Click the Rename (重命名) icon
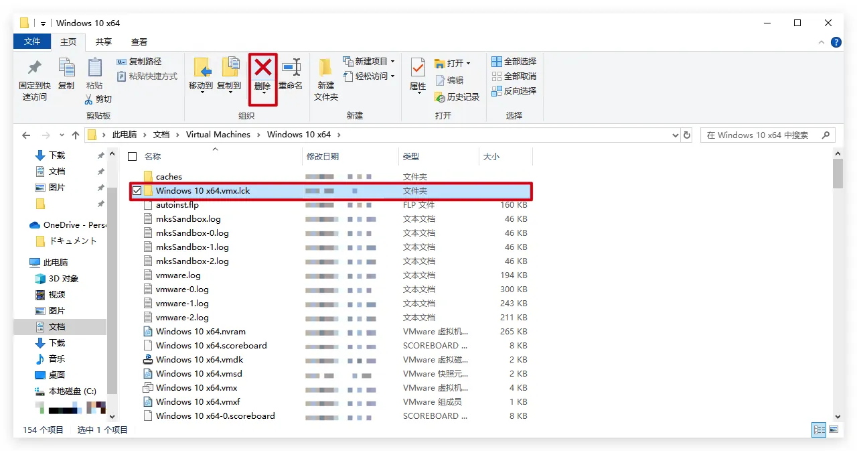This screenshot has width=857, height=451. [291, 67]
